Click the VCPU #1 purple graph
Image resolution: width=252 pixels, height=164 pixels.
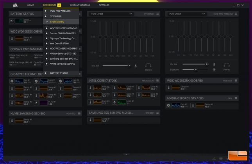[43, 103]
